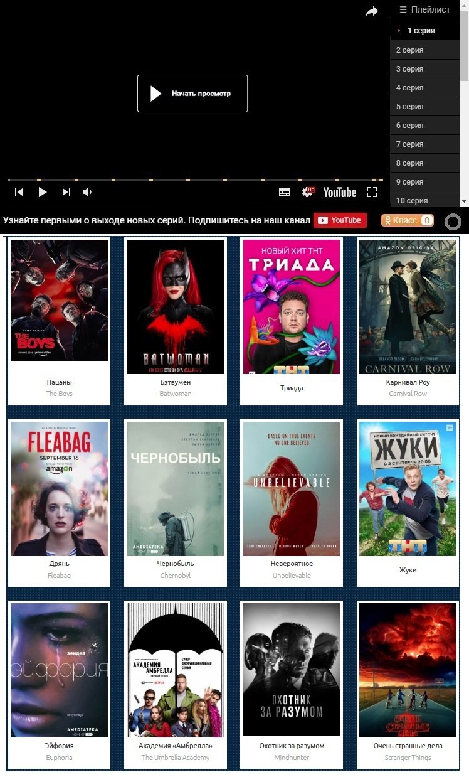Open the Batwoman poster
This screenshot has height=777, width=469.
[x=176, y=307]
